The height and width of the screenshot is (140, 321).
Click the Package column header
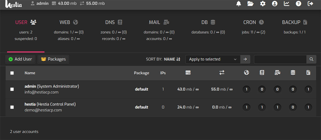tap(142, 73)
